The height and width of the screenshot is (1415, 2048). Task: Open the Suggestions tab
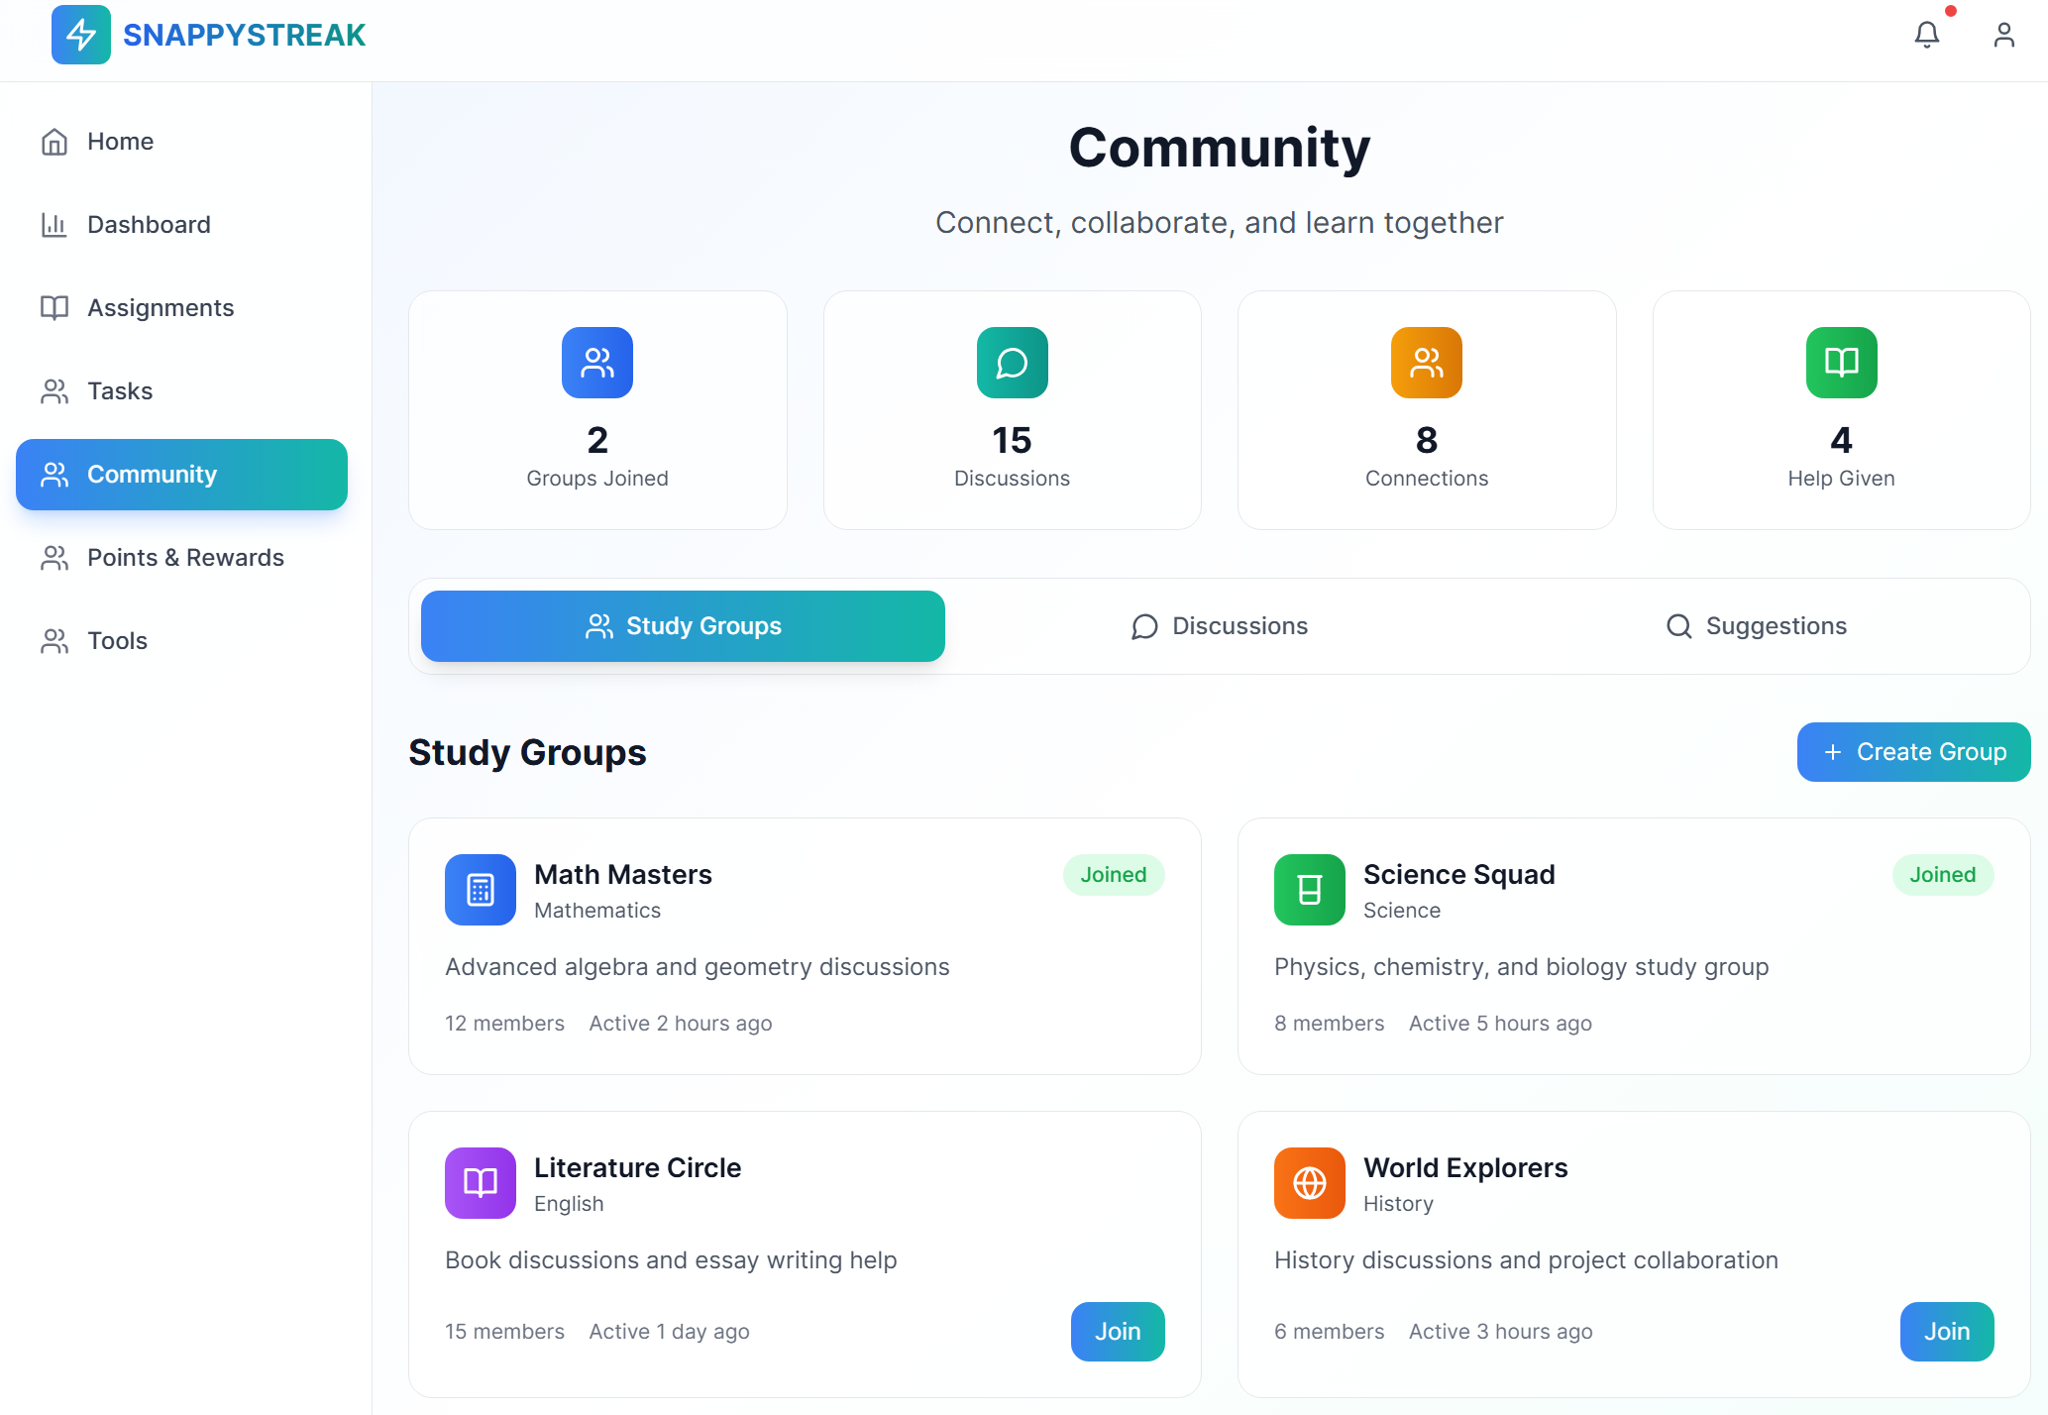(x=1757, y=626)
